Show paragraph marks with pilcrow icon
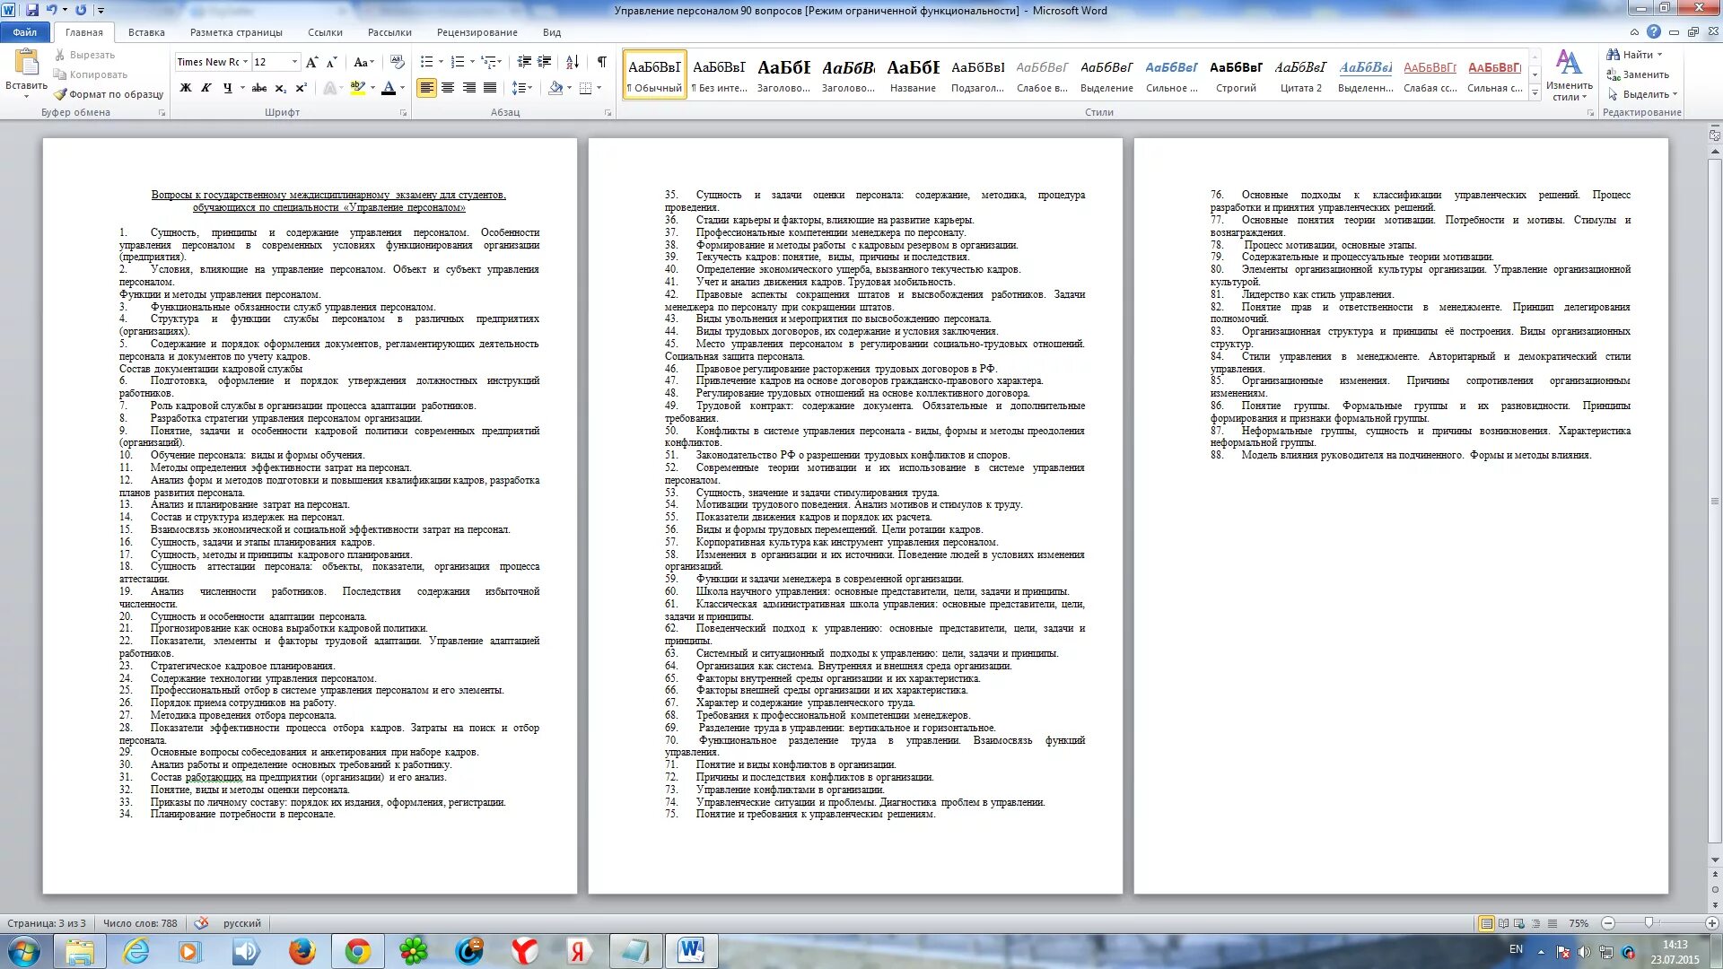The height and width of the screenshot is (969, 1723). point(601,62)
